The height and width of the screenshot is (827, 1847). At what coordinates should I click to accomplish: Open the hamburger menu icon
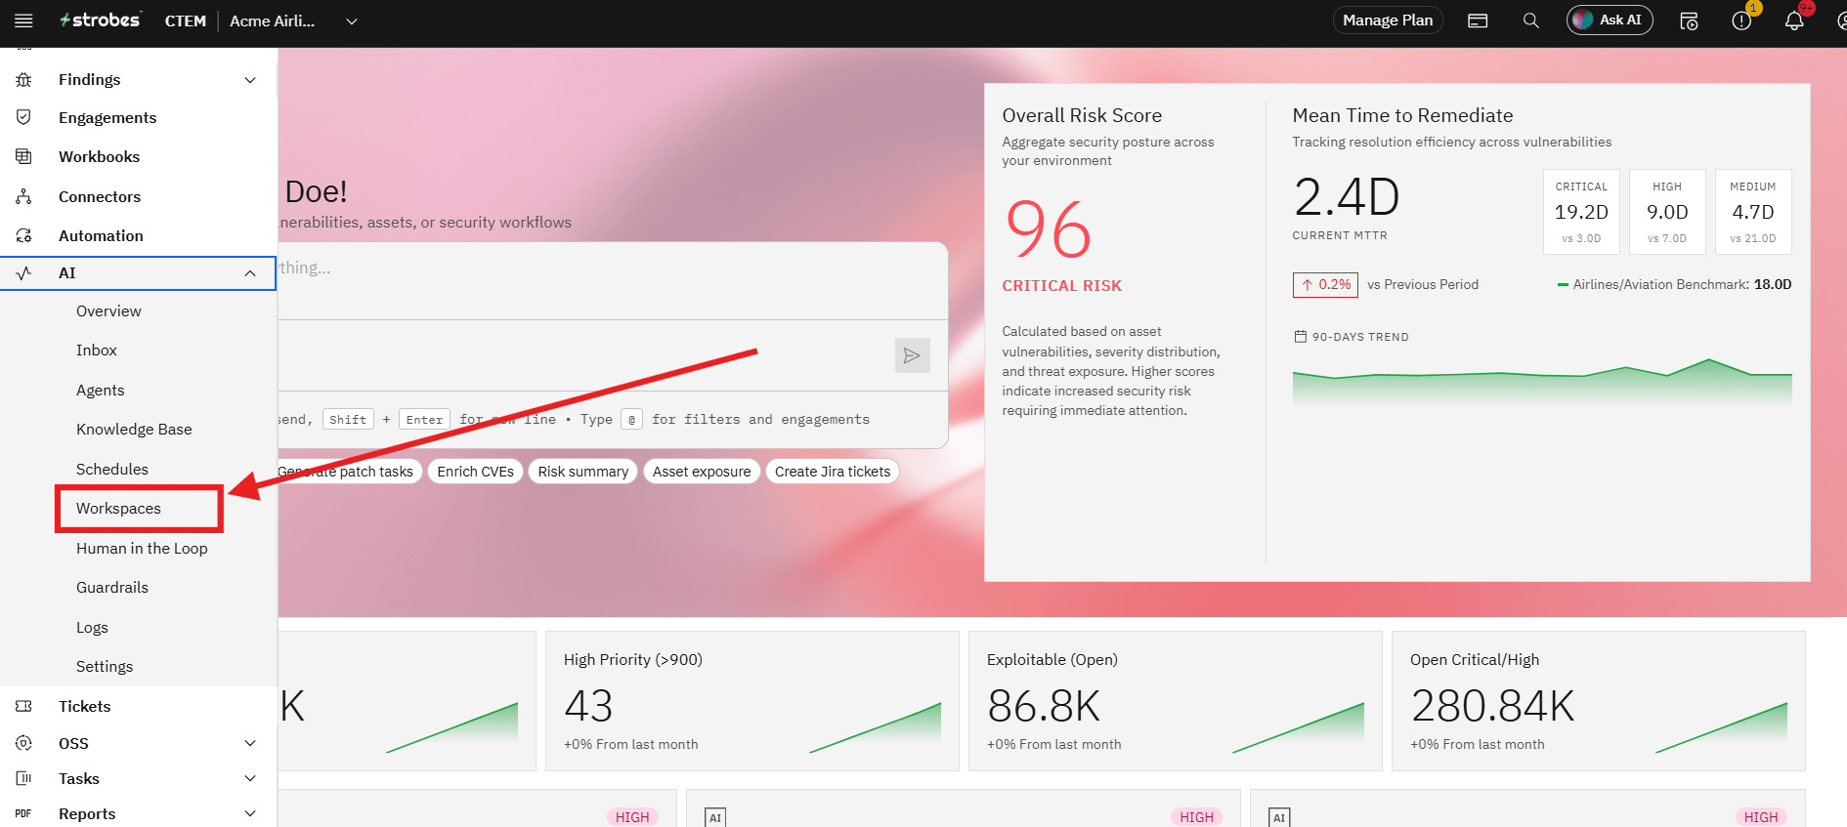[x=23, y=21]
